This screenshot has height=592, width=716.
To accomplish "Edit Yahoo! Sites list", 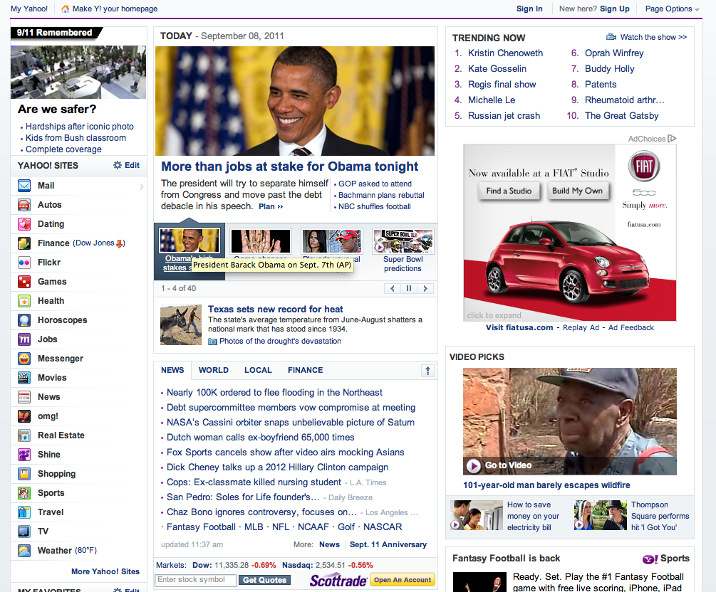I will pos(127,165).
